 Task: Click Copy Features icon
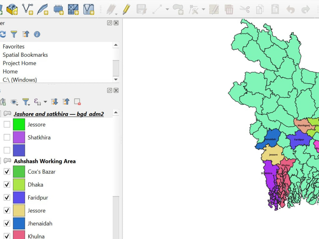[x=260, y=9]
